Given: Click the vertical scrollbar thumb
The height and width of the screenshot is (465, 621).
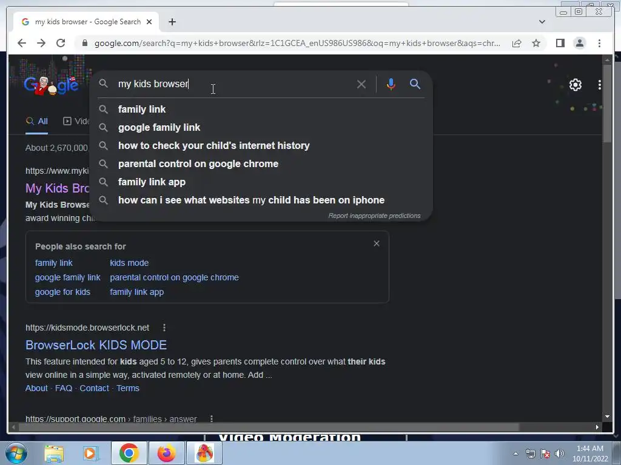Looking at the screenshot, I should coord(607,103).
